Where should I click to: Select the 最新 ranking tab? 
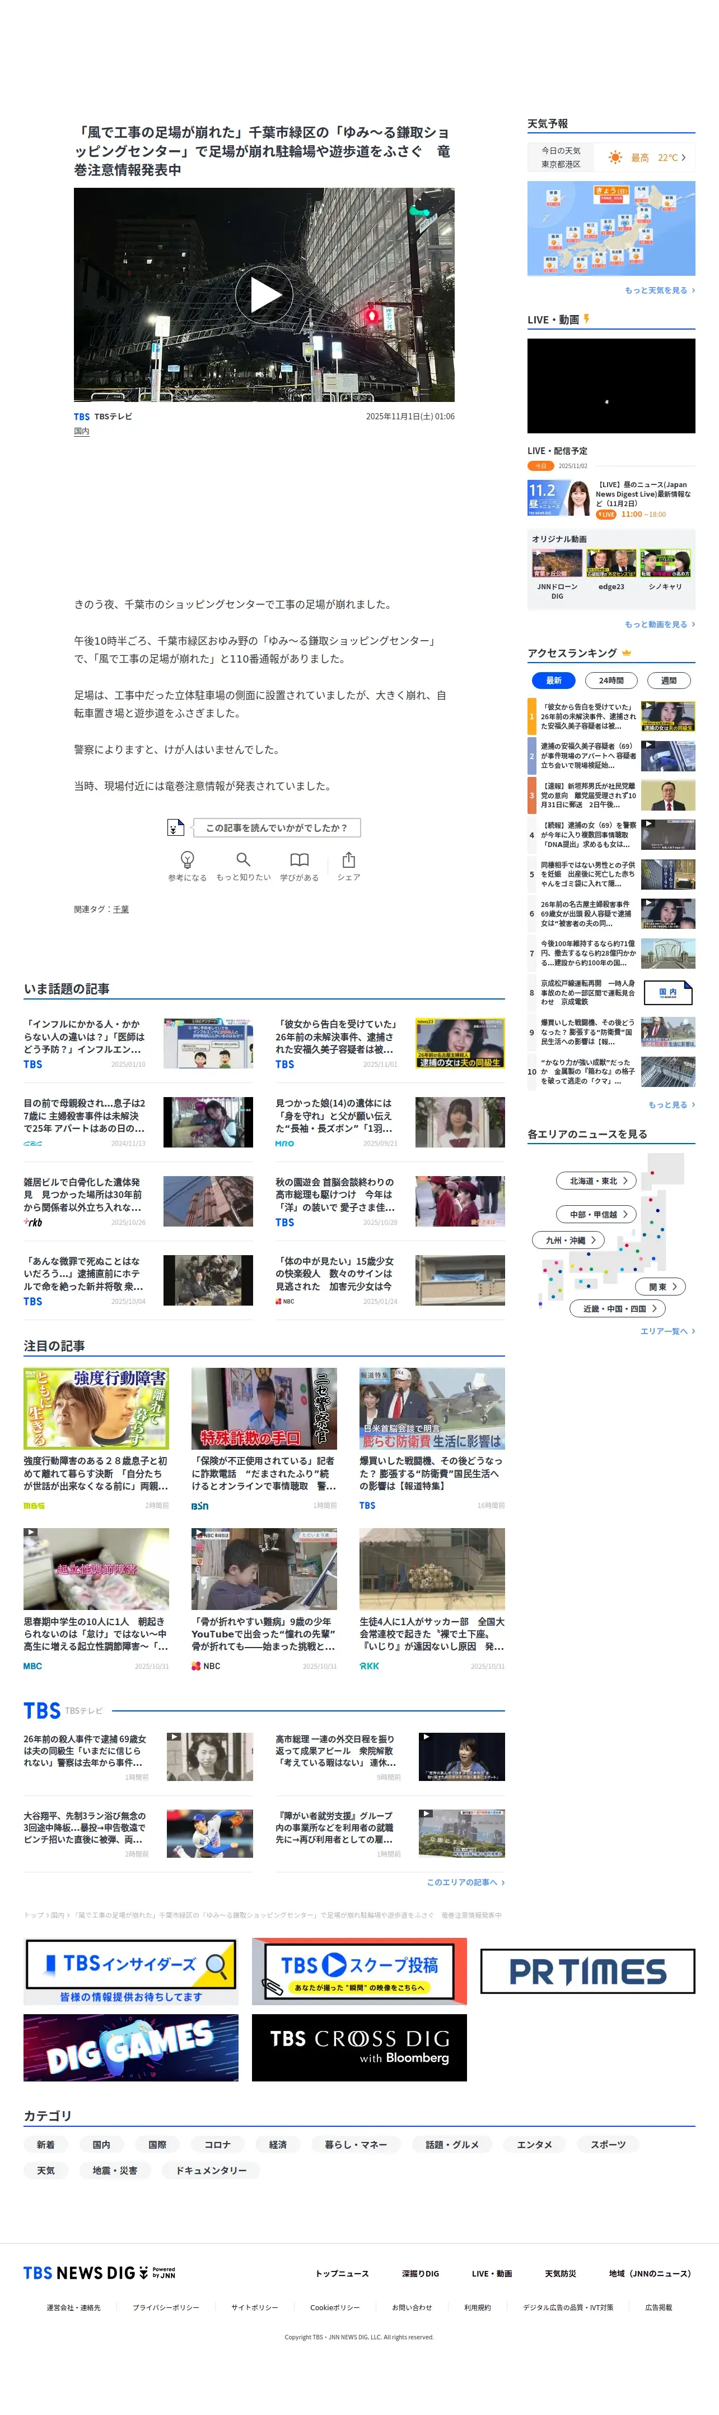554,681
